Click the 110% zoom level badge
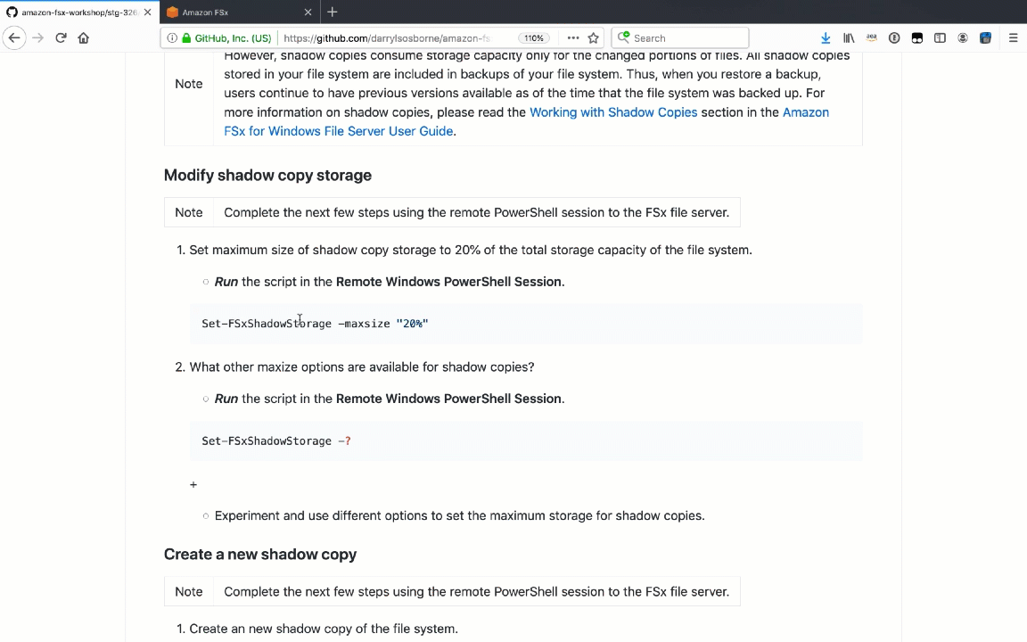This screenshot has height=642, width=1027. [x=534, y=38]
